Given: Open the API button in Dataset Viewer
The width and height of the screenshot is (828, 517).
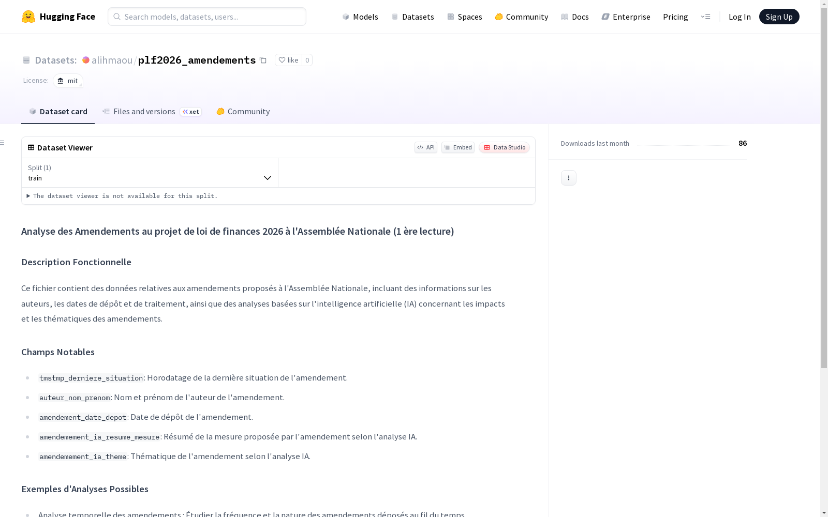Looking at the screenshot, I should click(426, 147).
